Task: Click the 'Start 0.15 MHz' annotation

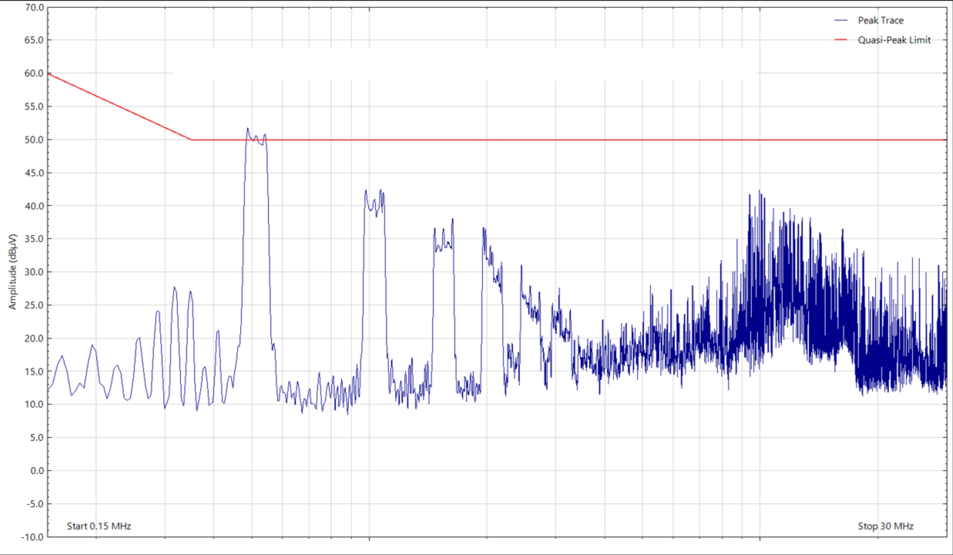Action: point(99,526)
